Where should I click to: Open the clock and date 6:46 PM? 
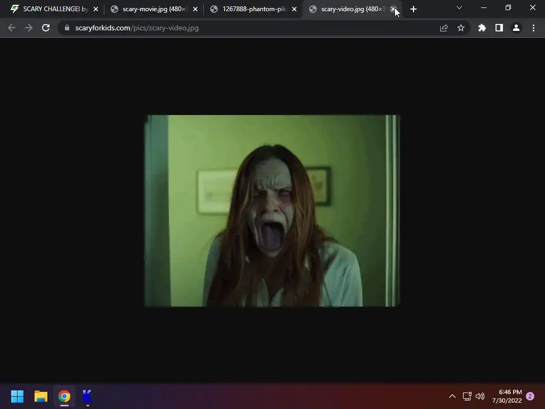click(507, 396)
